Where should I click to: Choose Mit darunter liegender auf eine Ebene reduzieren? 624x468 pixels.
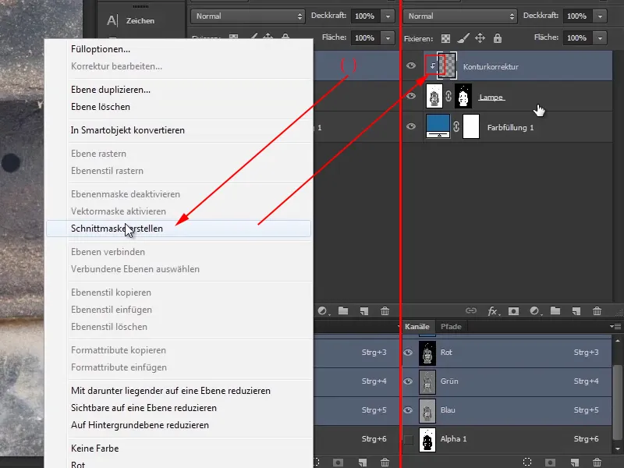171,391
